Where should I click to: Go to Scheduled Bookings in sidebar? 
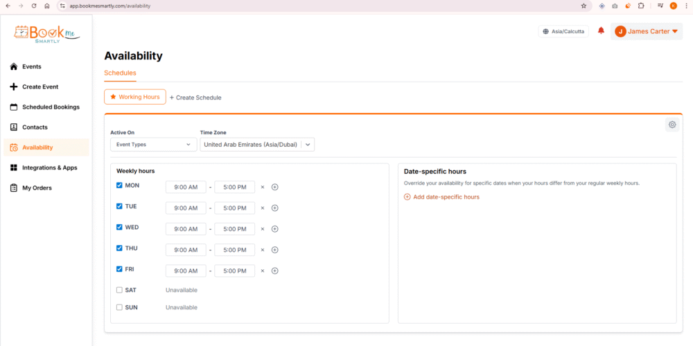point(51,107)
